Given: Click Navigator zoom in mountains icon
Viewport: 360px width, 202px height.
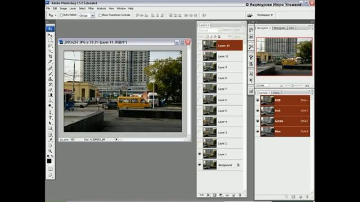Looking at the screenshot, I should (307, 86).
